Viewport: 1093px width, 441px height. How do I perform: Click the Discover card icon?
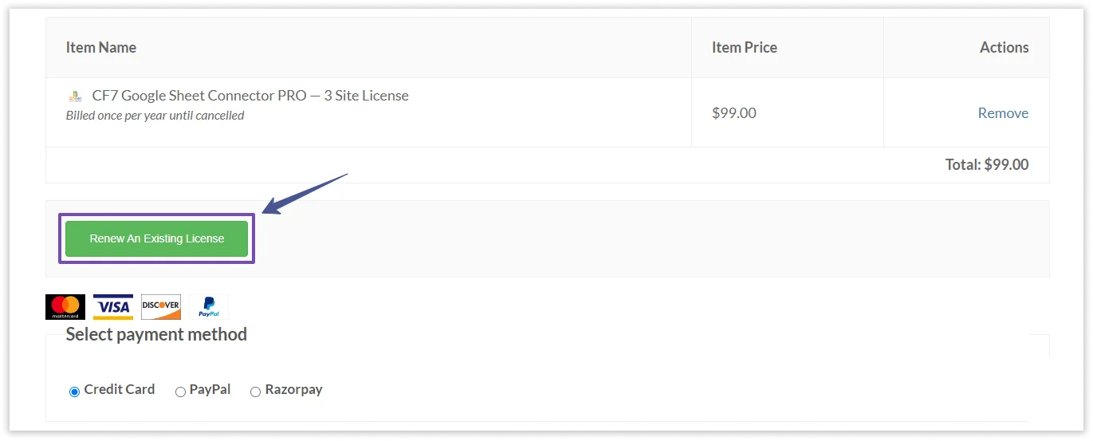tap(161, 307)
